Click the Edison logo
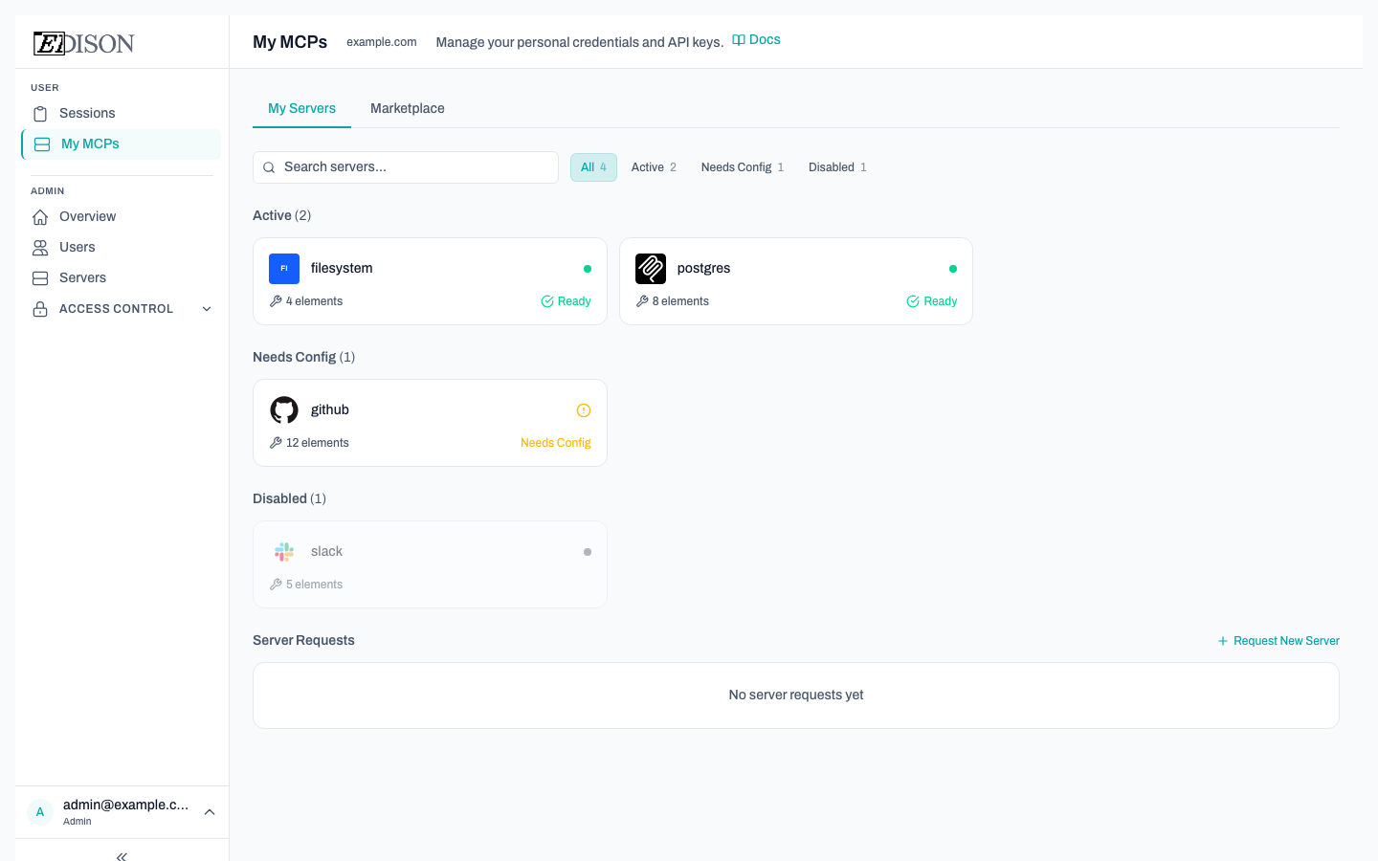The width and height of the screenshot is (1378, 861). coord(84,43)
